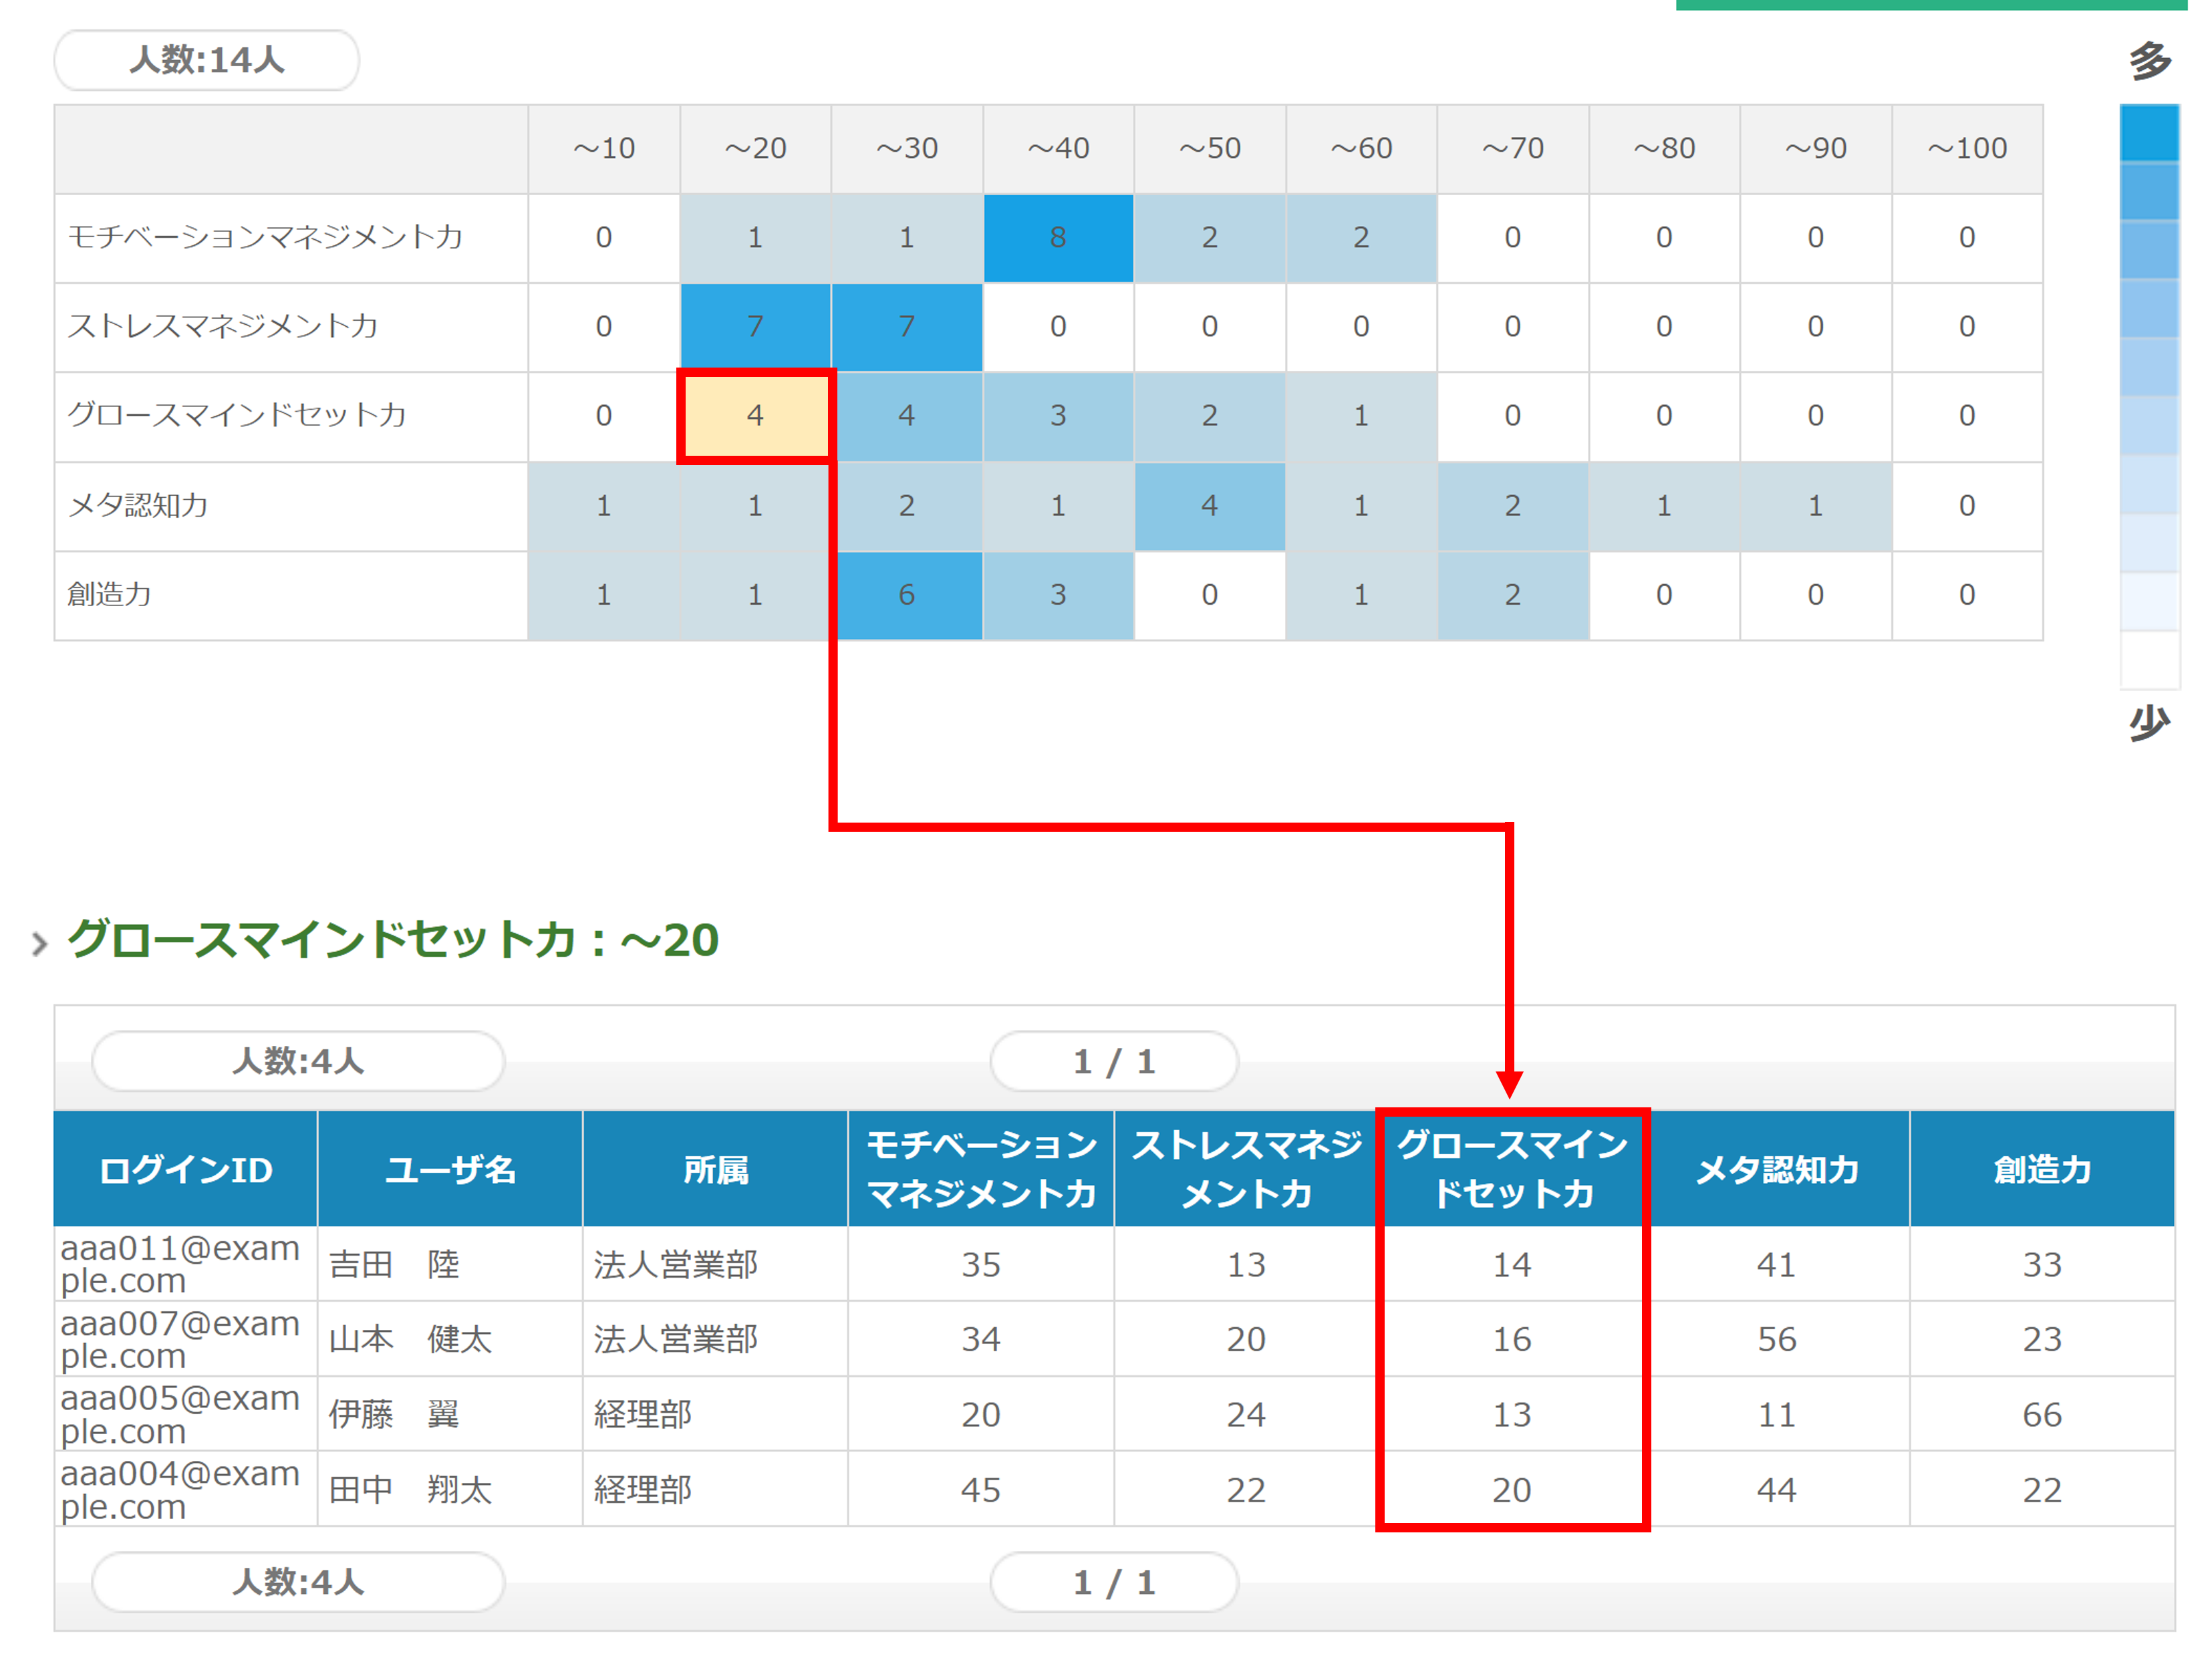The width and height of the screenshot is (2212, 1654).
Task: Click the 人数:14人 count label
Action: coord(207,60)
